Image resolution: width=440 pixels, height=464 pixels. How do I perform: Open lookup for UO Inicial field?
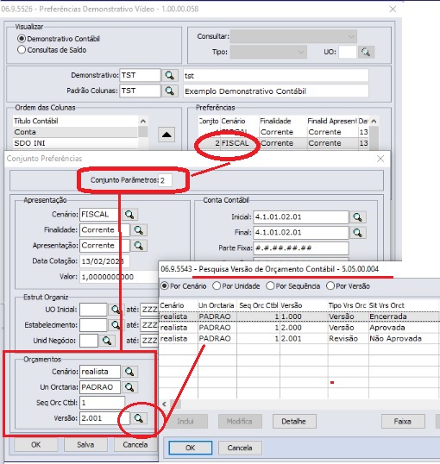[x=115, y=310]
